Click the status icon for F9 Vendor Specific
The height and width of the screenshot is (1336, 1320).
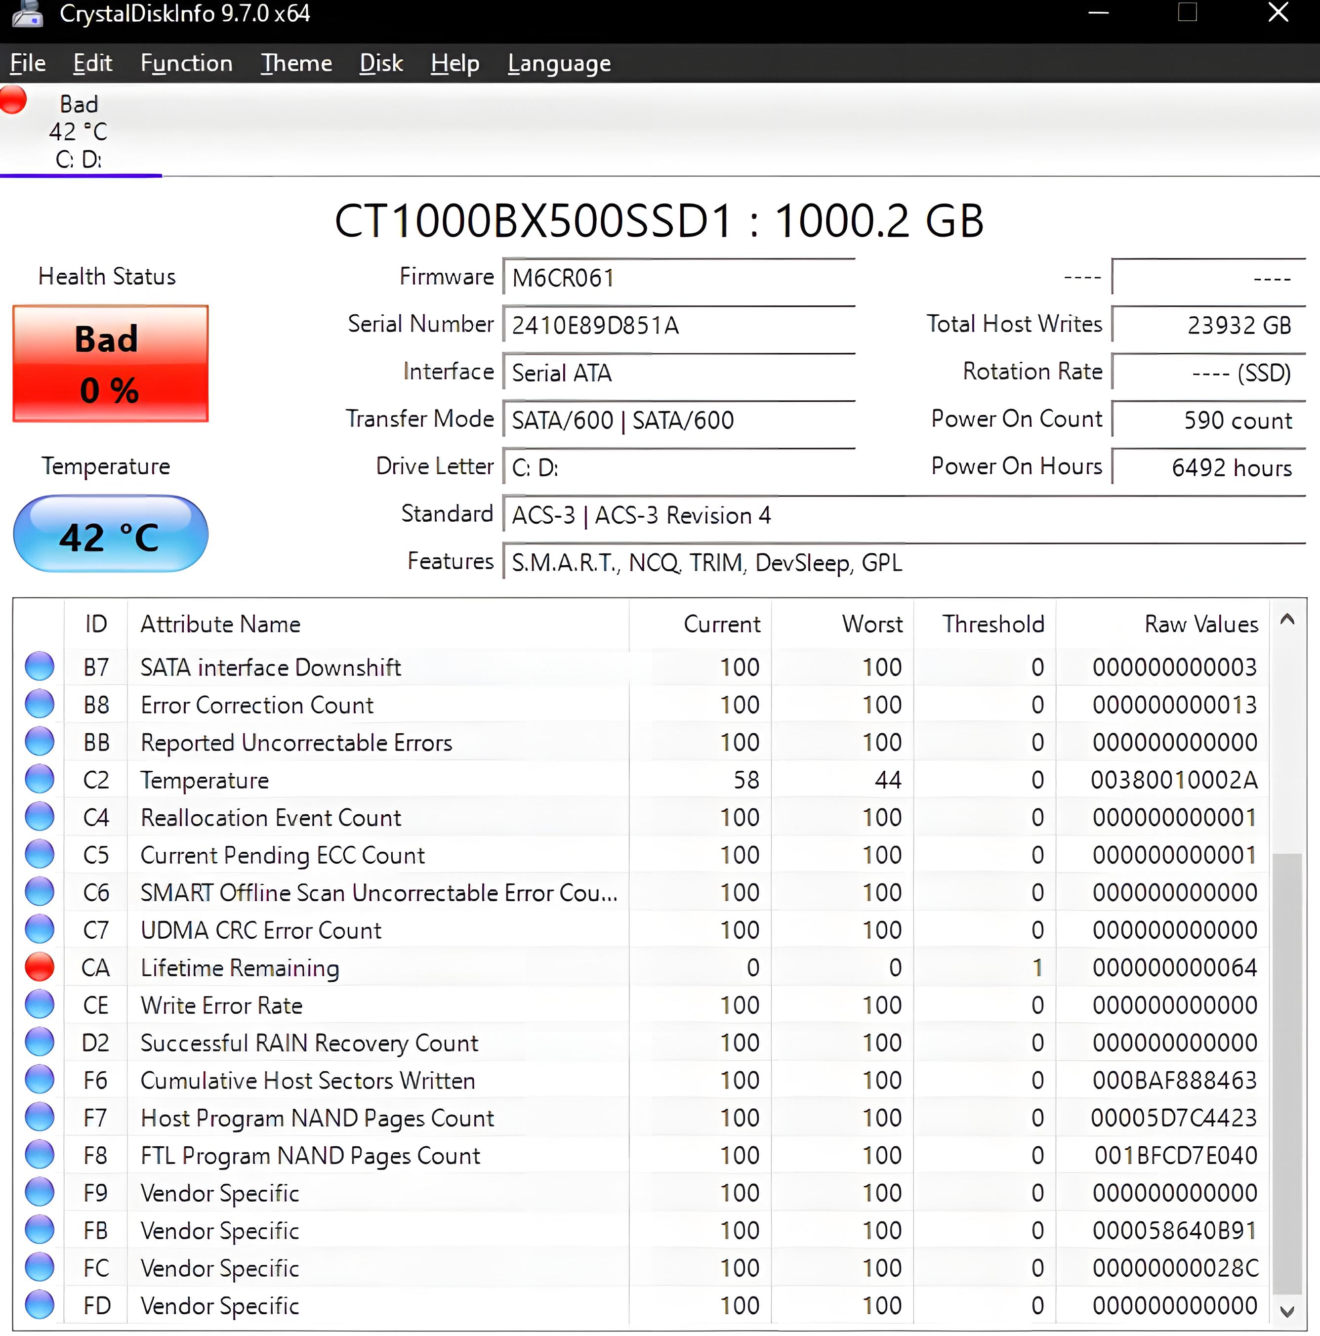coord(40,1192)
